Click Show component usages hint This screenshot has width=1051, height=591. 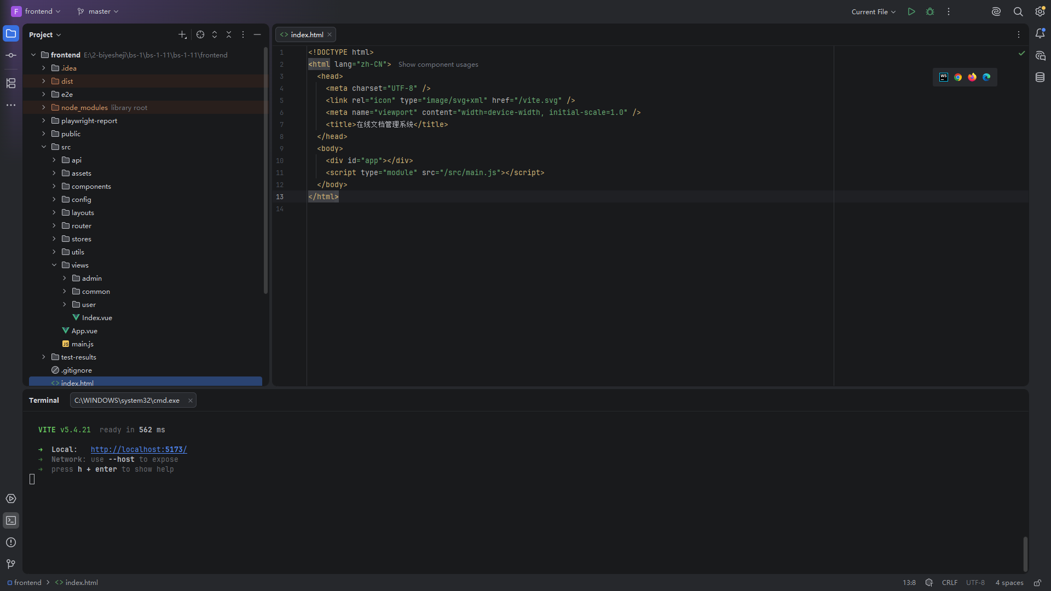438,65
